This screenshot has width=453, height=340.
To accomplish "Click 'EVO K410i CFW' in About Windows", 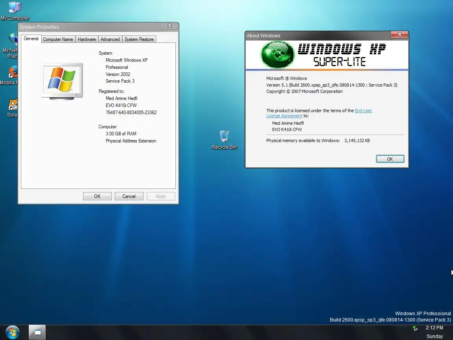I will pos(287,129).
